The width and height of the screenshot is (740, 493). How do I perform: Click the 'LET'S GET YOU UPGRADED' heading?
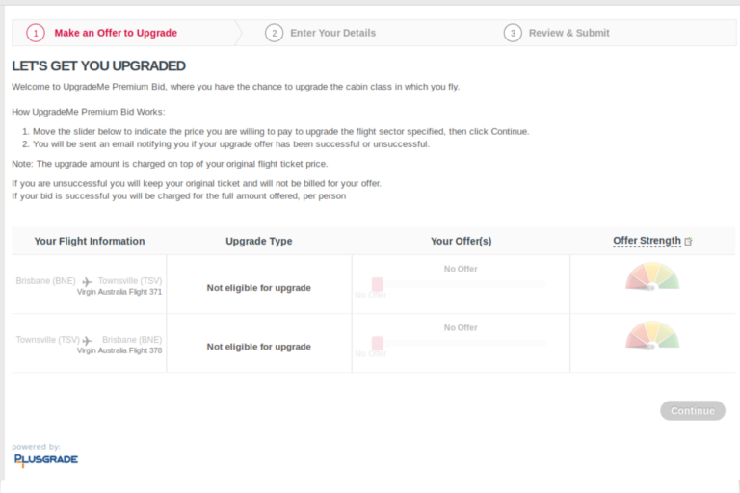click(98, 66)
